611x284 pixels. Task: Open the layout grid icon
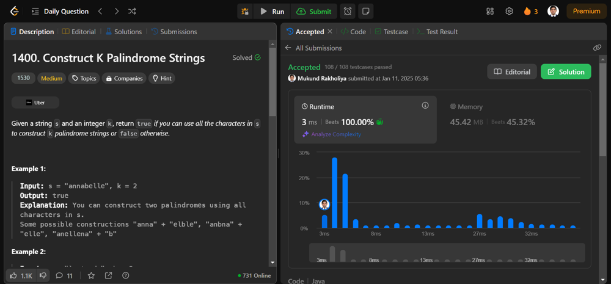pos(490,11)
